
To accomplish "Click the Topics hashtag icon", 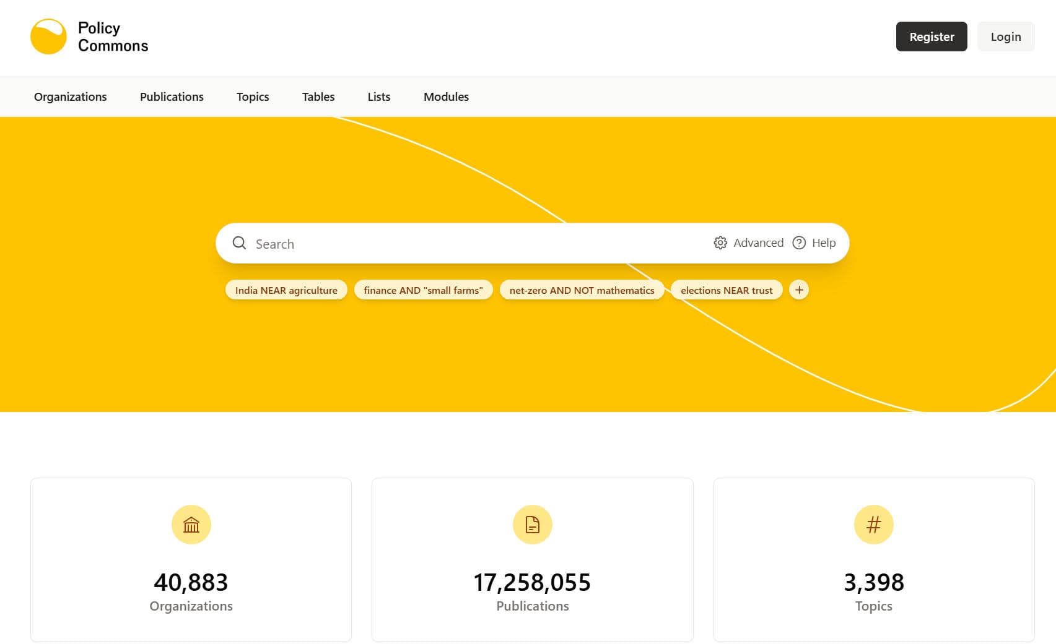I will pyautogui.click(x=873, y=525).
